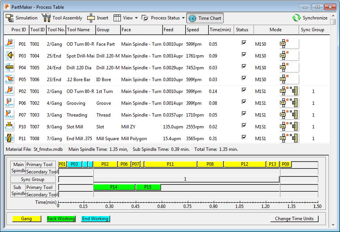Viewport: 340px width, 232px height.
Task: Select the P12 bar in time chart
Action: tap(245, 164)
